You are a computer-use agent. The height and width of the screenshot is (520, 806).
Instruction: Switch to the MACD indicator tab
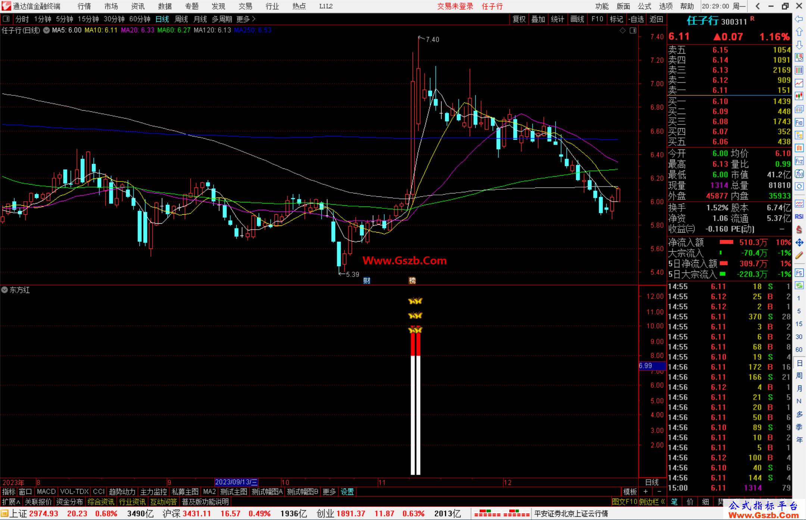point(46,492)
